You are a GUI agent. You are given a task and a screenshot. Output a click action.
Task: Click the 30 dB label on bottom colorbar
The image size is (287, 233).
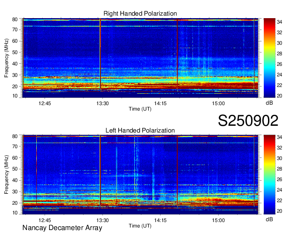(279, 158)
